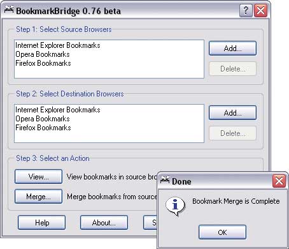Click the 'Step 1: Select Source Browsers' heading

(64, 29)
